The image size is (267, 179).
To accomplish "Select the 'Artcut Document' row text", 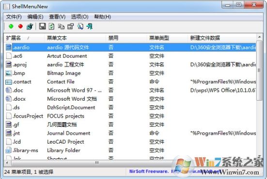I will (x=67, y=56).
